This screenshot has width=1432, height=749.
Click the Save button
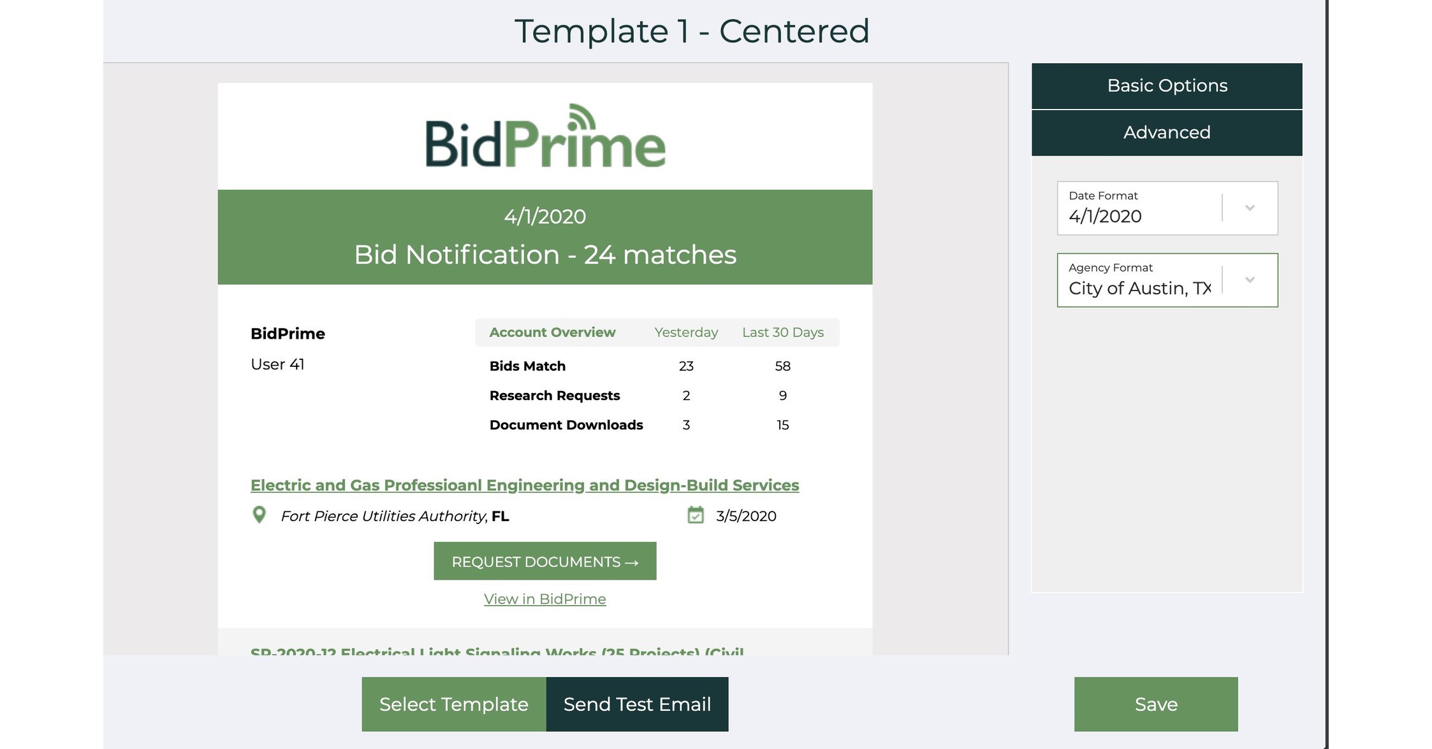(1155, 704)
